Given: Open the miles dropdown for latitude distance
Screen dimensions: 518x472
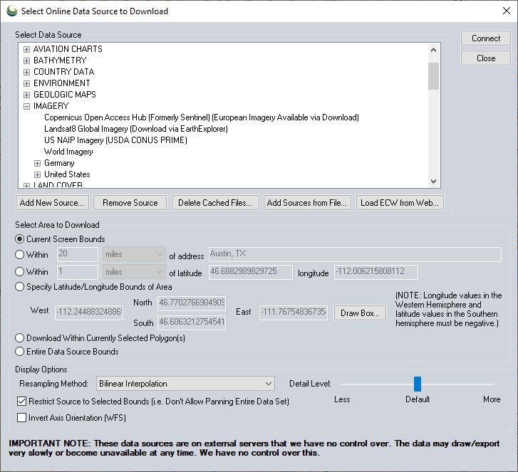Looking at the screenshot, I should [134, 272].
